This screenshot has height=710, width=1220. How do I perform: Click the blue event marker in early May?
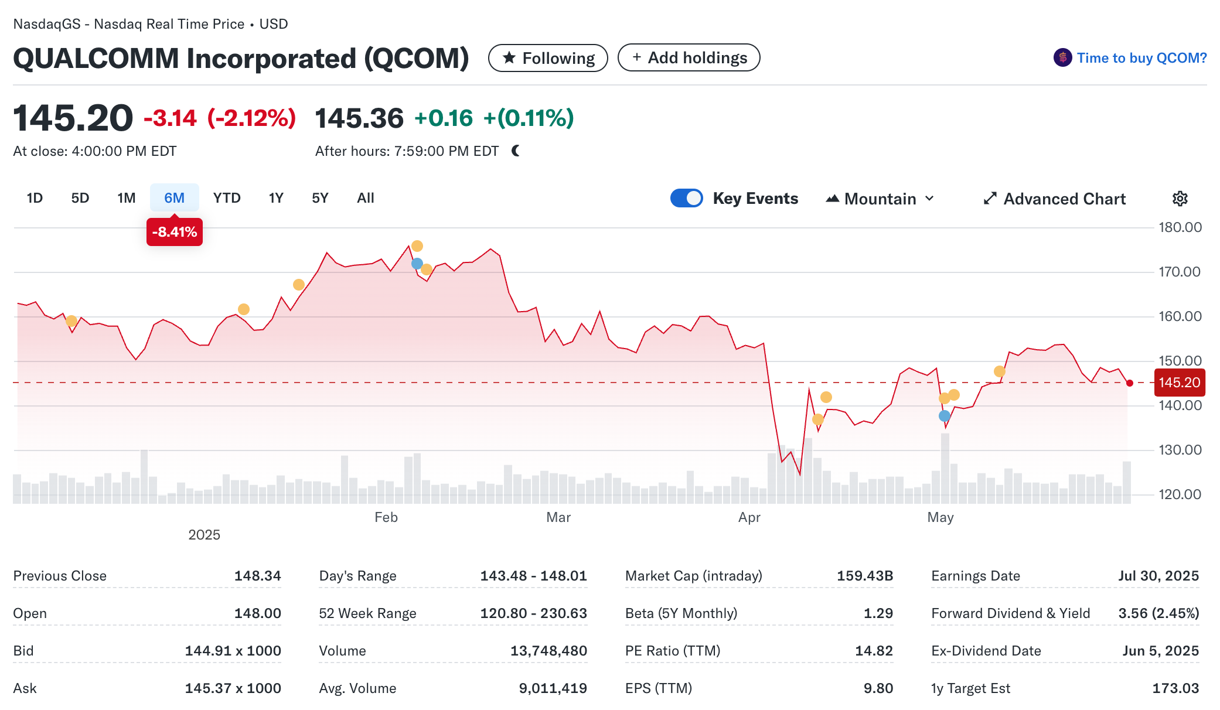pyautogui.click(x=944, y=416)
